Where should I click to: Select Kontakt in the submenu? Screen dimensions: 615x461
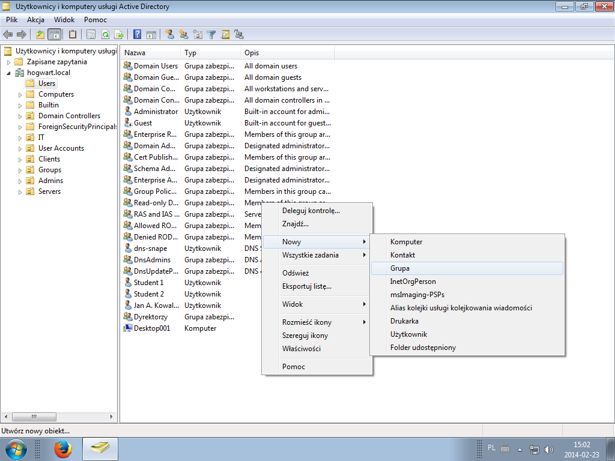pos(467,255)
